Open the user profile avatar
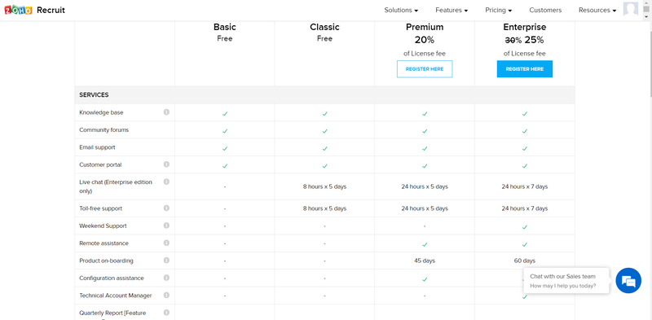Image resolution: width=652 pixels, height=320 pixels. point(630,9)
